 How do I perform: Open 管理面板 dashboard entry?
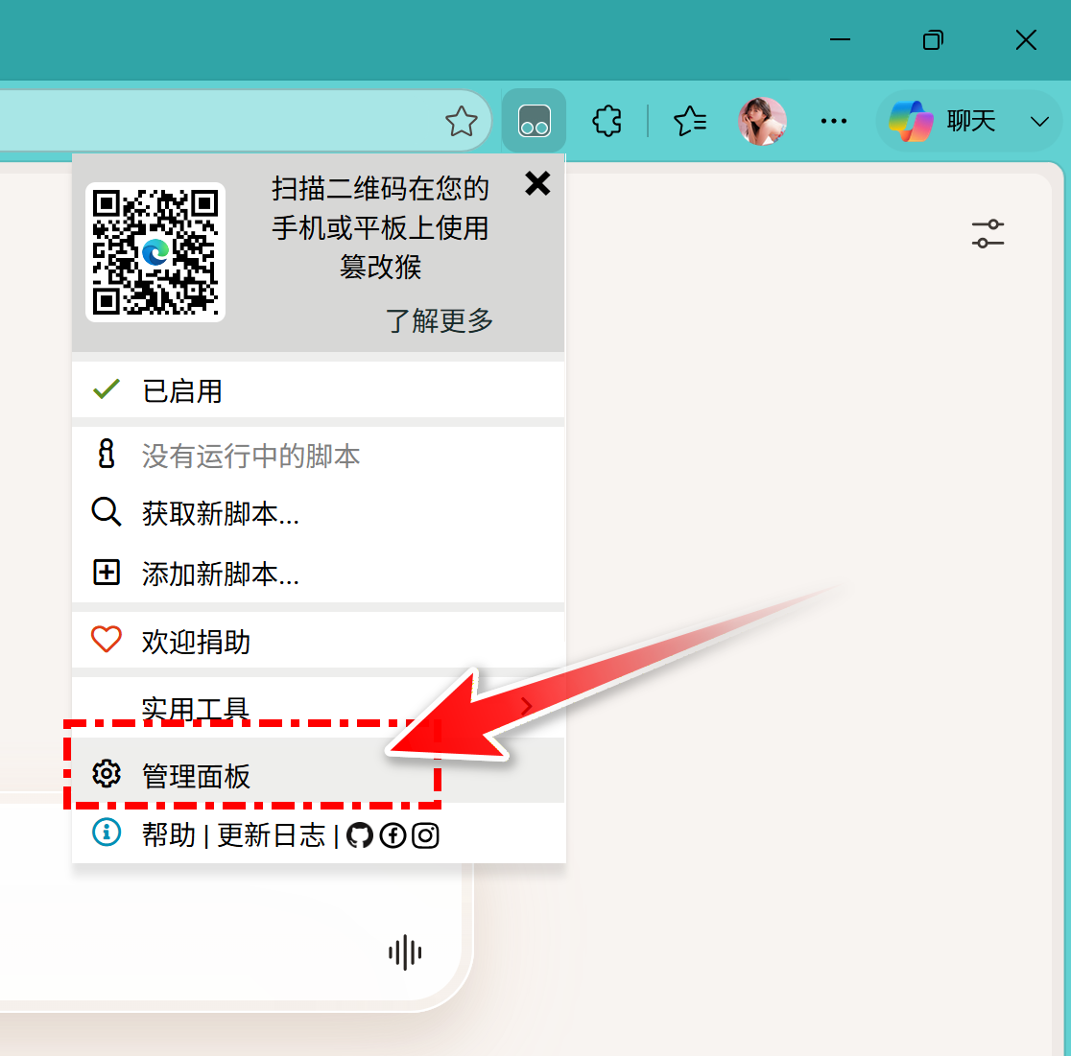(x=197, y=775)
